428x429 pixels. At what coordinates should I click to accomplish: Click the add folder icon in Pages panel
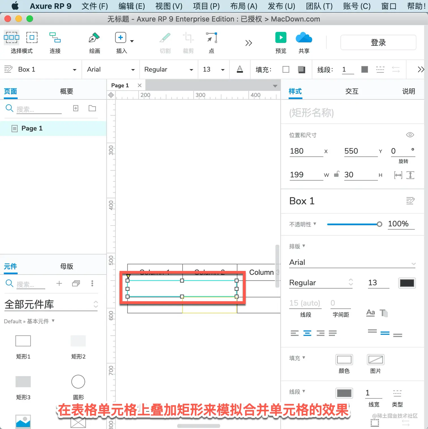click(x=92, y=108)
